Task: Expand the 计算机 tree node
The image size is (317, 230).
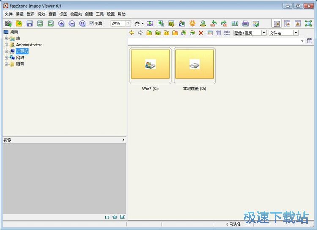Action: (6, 51)
